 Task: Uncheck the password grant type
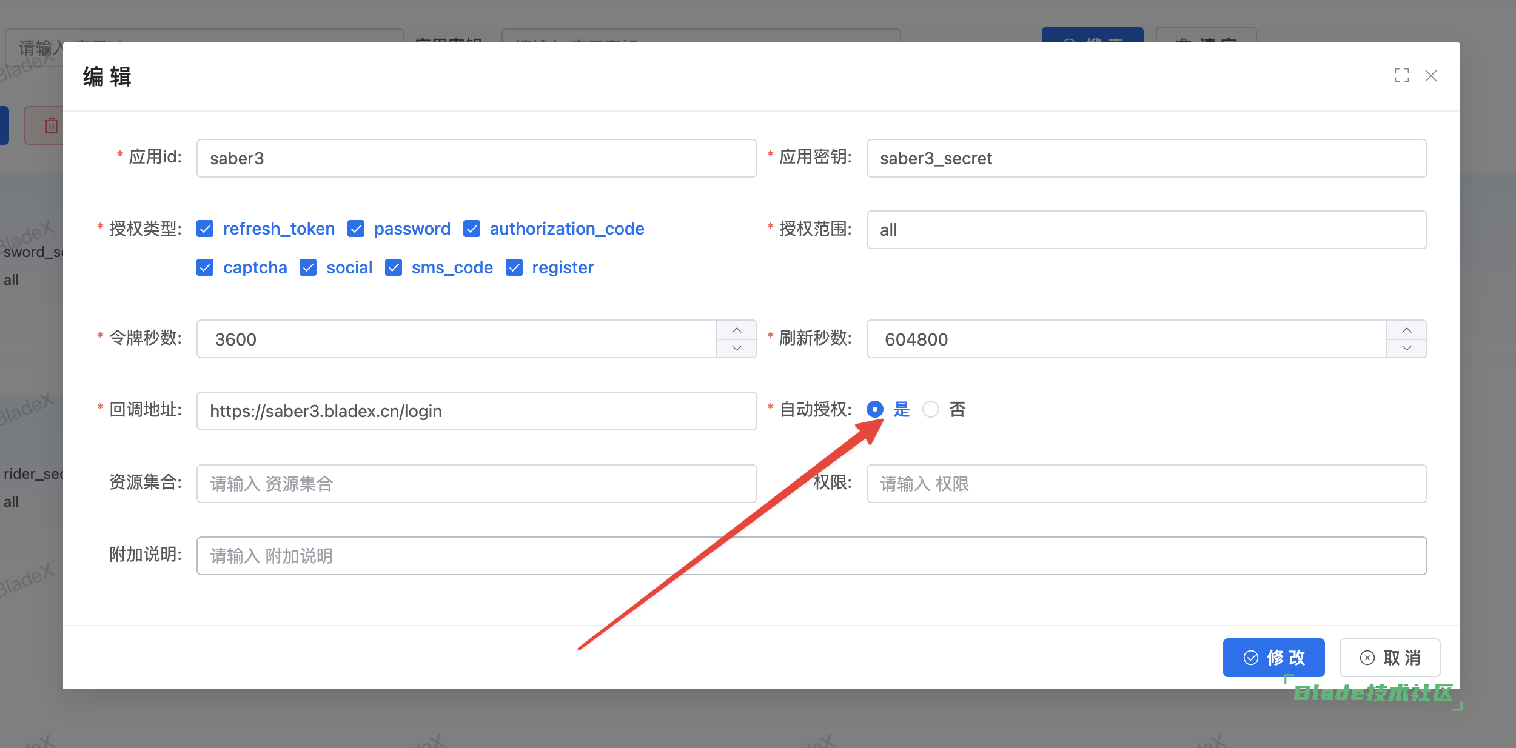(356, 229)
